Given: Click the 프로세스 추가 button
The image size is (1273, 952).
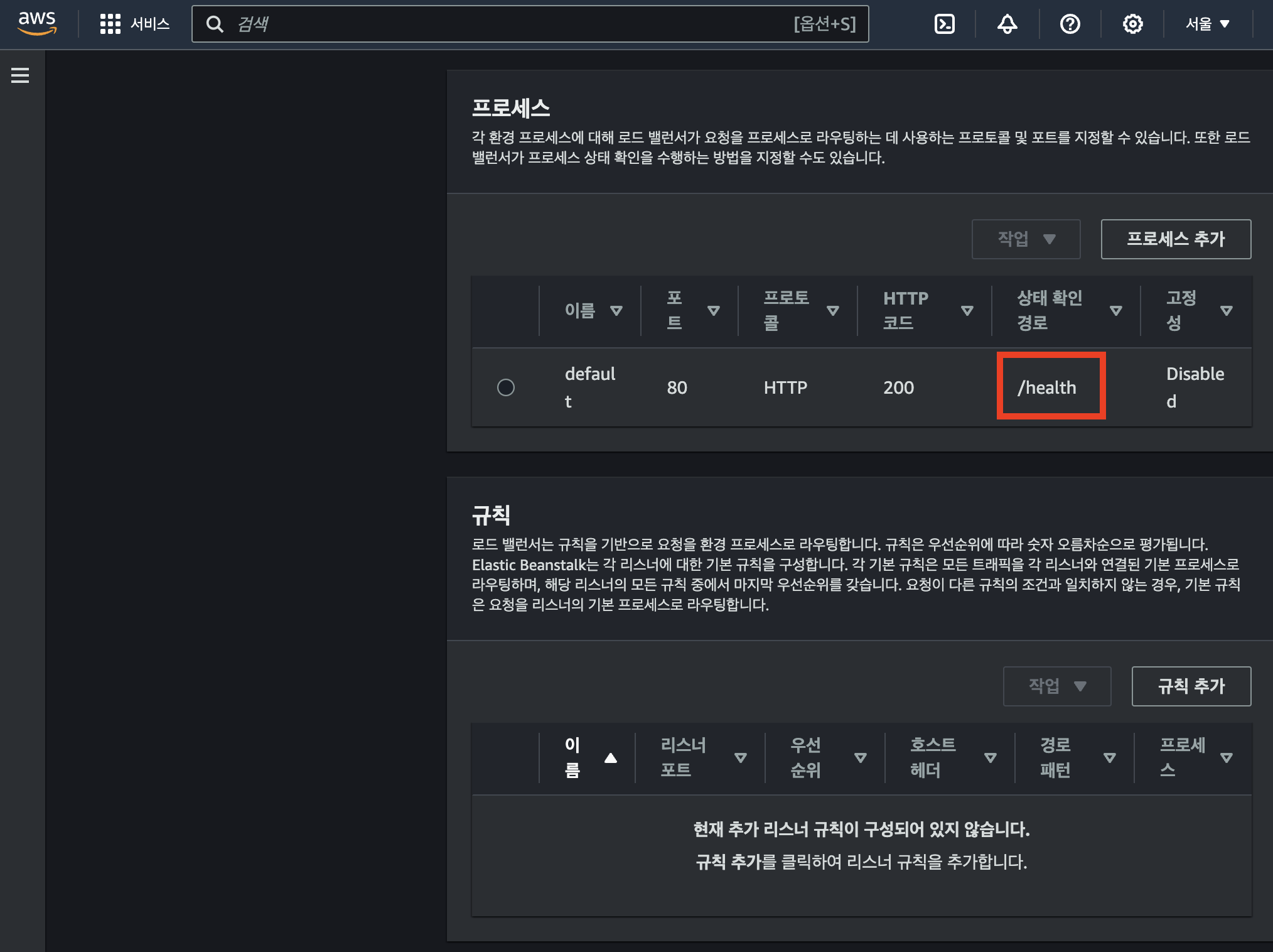Looking at the screenshot, I should [1176, 239].
